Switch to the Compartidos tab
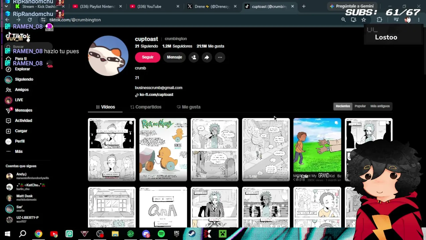Screen dimensions: 426x240 tap(146, 107)
